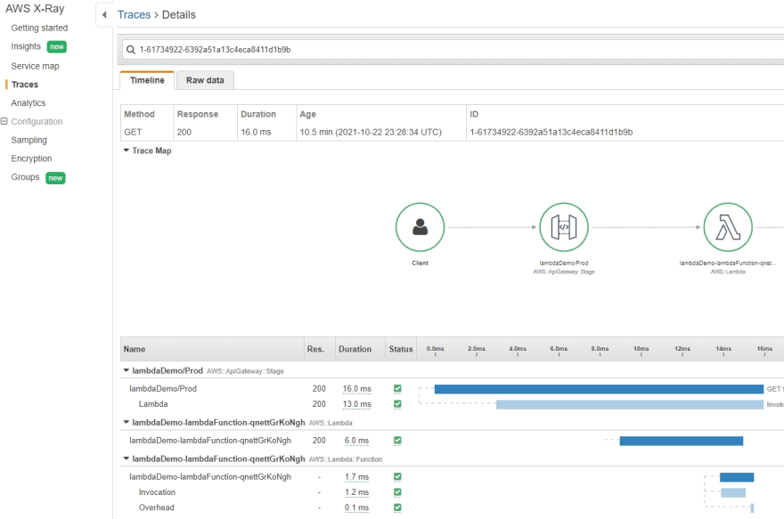
Task: Click the new badge next to Insights
Action: [x=56, y=46]
